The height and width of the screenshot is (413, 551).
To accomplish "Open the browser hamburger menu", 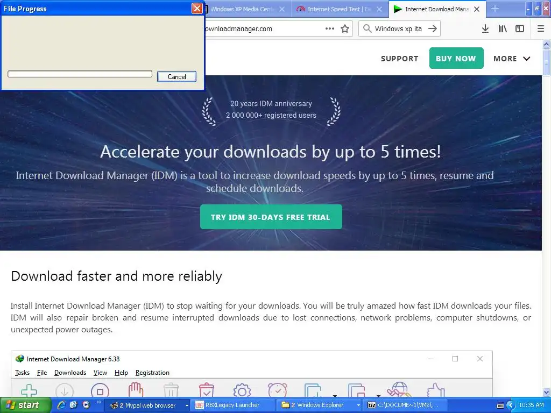I will tap(541, 29).
